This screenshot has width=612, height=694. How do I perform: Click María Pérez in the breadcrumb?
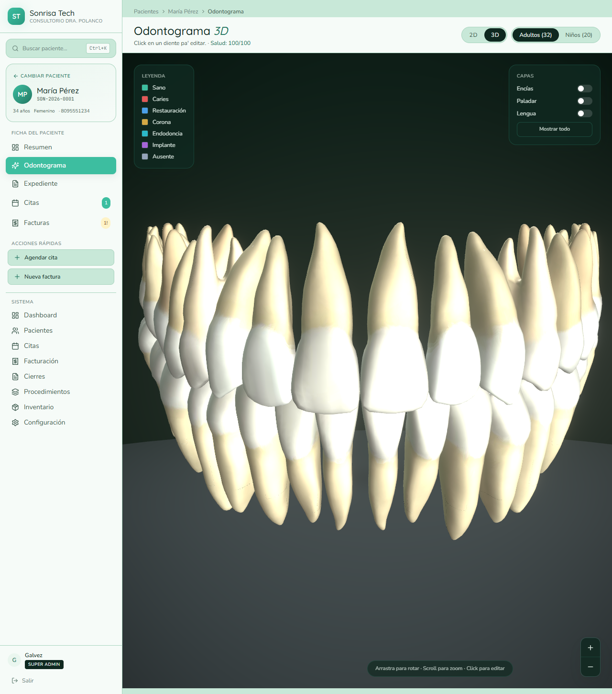pos(183,11)
